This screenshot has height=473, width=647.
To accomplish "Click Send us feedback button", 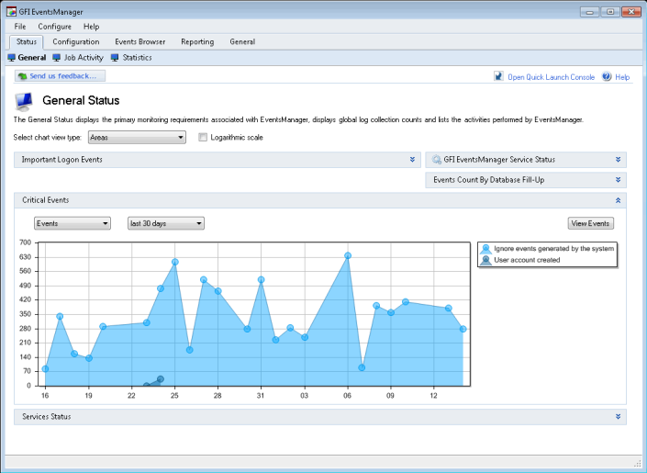I will click(61, 76).
